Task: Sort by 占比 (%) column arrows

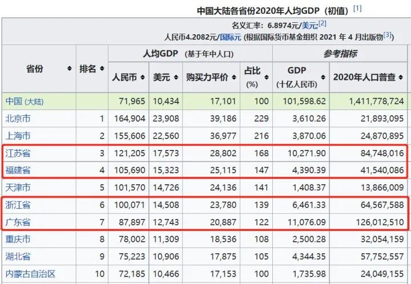Action: pos(265,72)
